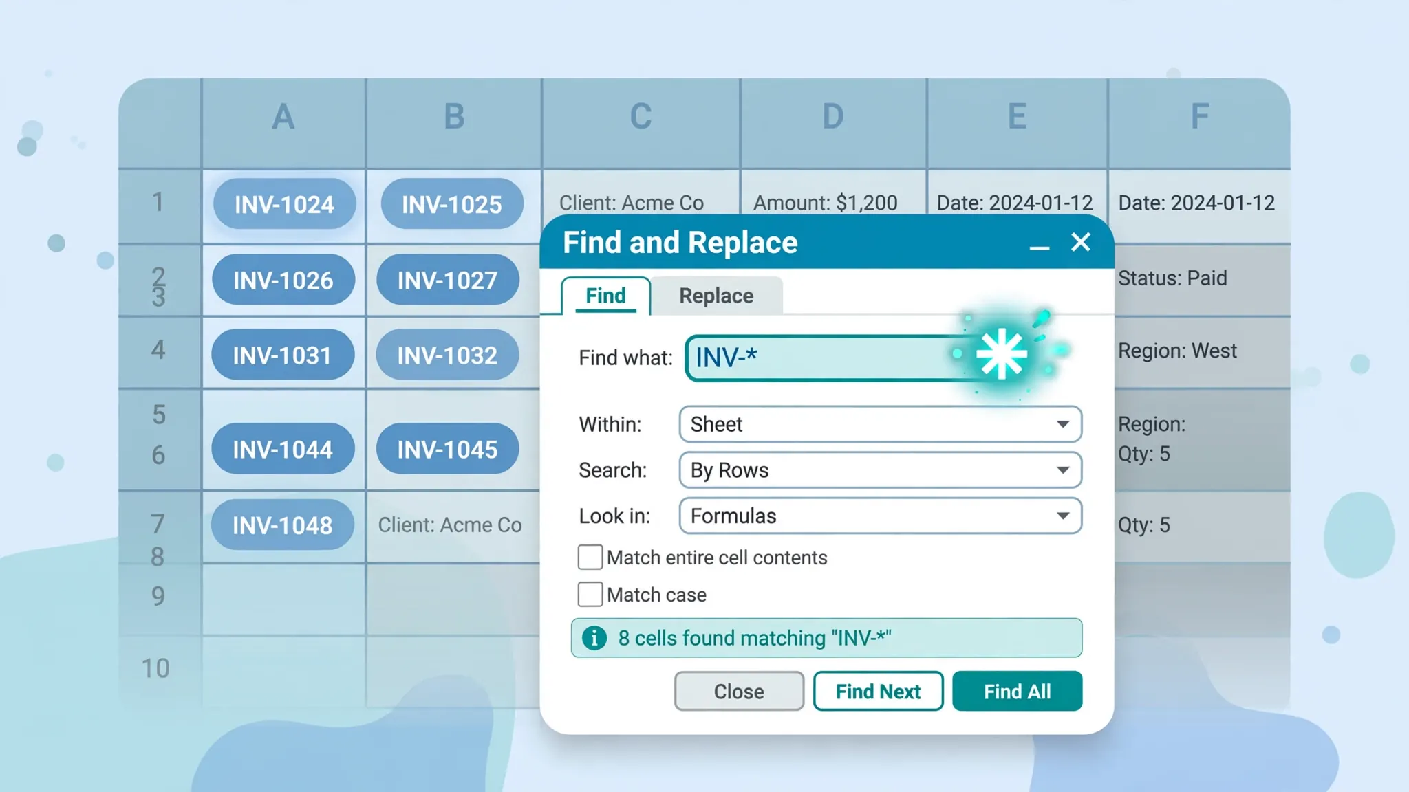Image resolution: width=1409 pixels, height=792 pixels.
Task: Switch to the Find tab
Action: point(605,296)
